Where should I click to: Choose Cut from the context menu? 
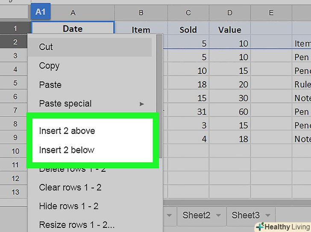[x=46, y=47]
